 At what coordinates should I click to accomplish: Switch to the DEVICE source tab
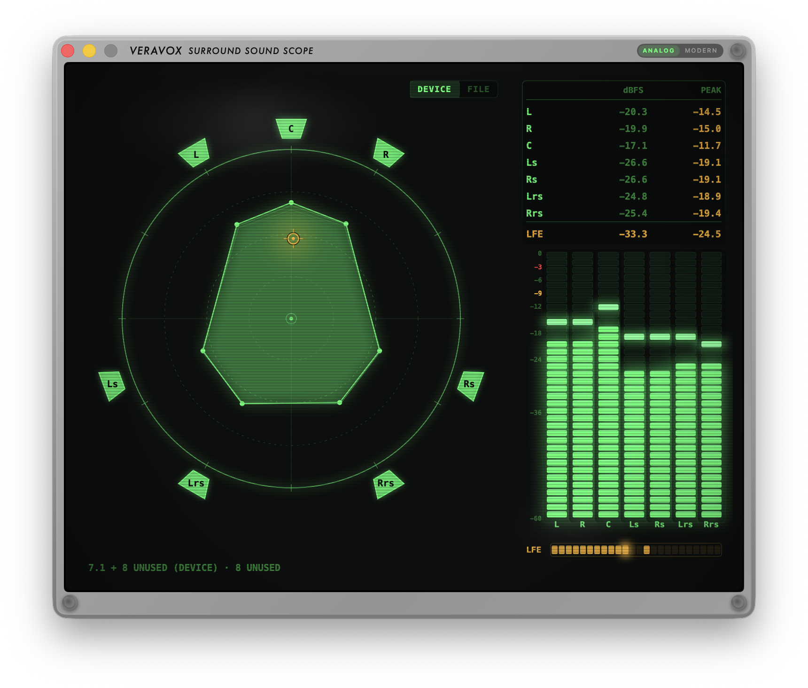coord(434,89)
